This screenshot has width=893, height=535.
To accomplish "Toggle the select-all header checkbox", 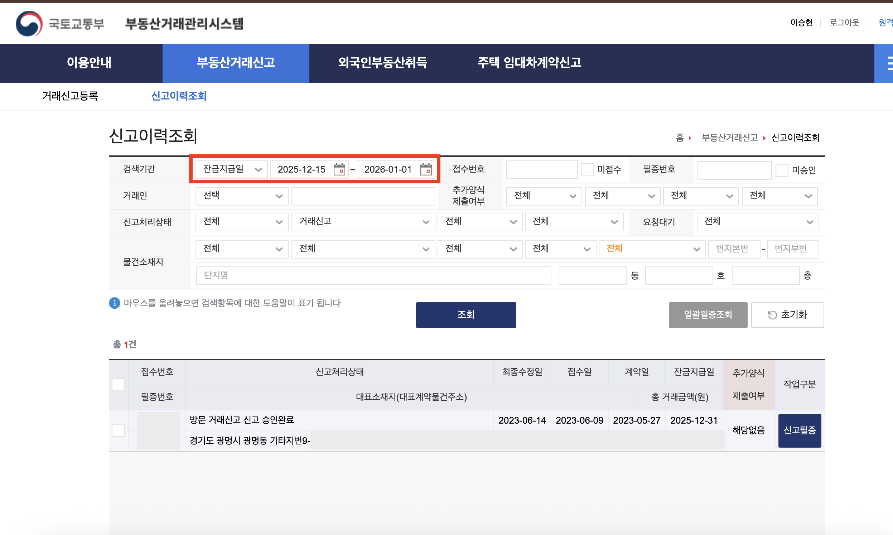I will tap(118, 384).
